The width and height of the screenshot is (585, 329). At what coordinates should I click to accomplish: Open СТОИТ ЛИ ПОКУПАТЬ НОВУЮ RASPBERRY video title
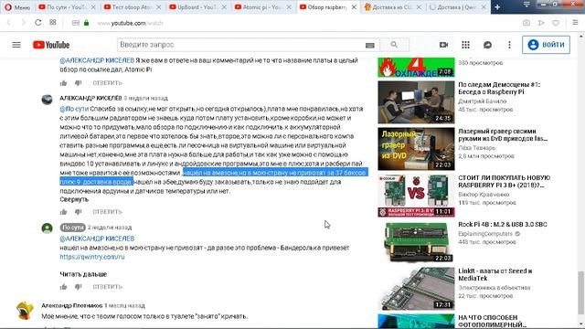tap(504, 181)
